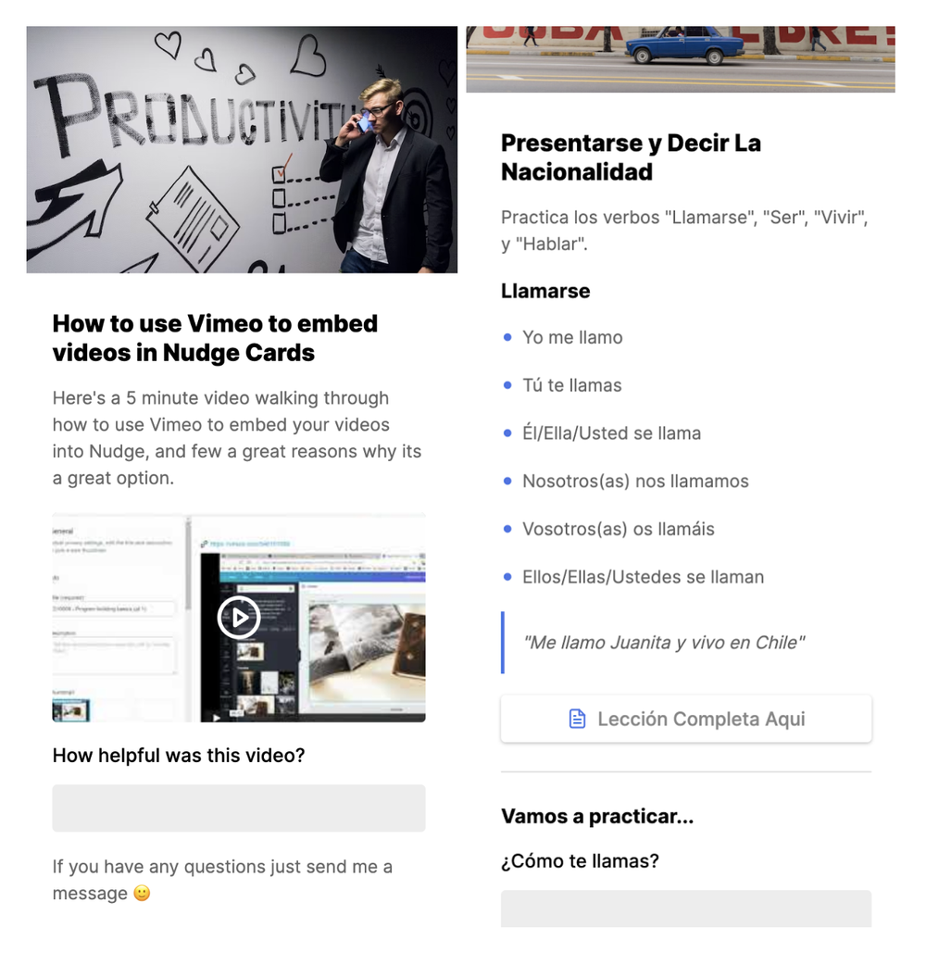The width and height of the screenshot is (926, 965).
Task: Click the 'Presentarse y Decir La Nacionalidad' heading
Action: (x=631, y=157)
